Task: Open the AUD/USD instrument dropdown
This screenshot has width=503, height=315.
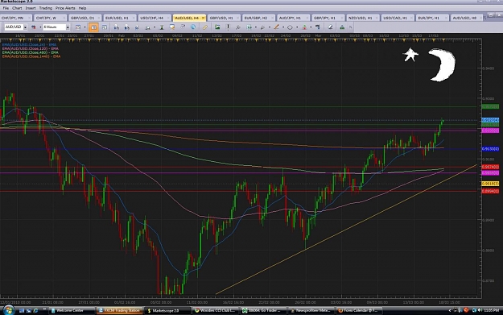Action: [25, 27]
